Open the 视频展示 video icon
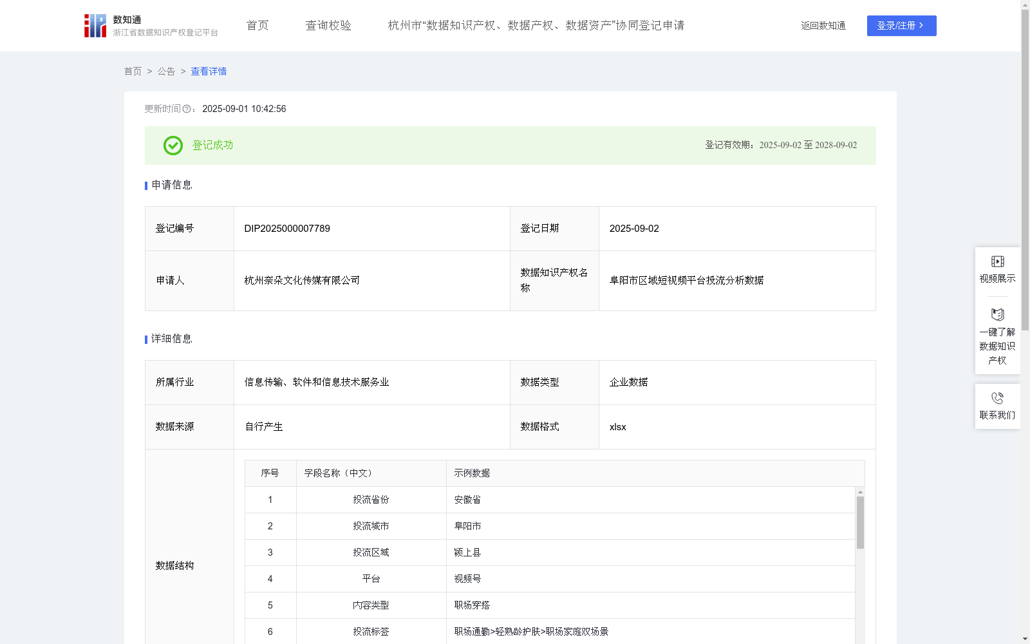This screenshot has height=644, width=1030. (x=997, y=261)
